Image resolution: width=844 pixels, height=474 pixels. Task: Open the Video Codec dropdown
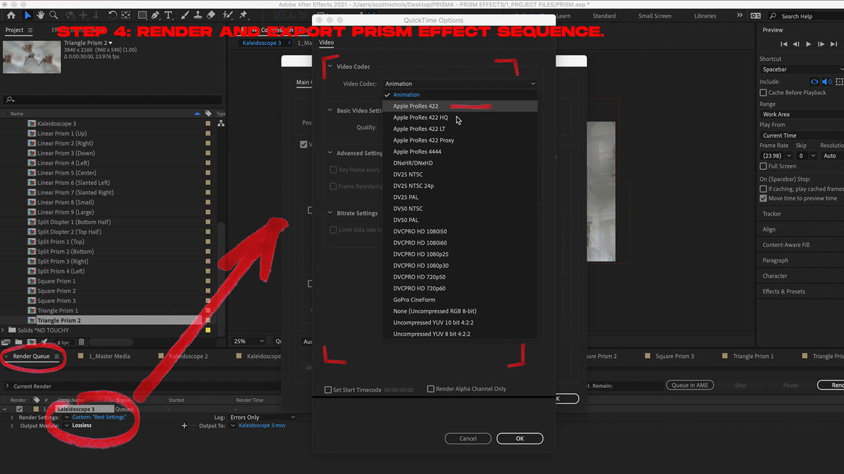[460, 84]
